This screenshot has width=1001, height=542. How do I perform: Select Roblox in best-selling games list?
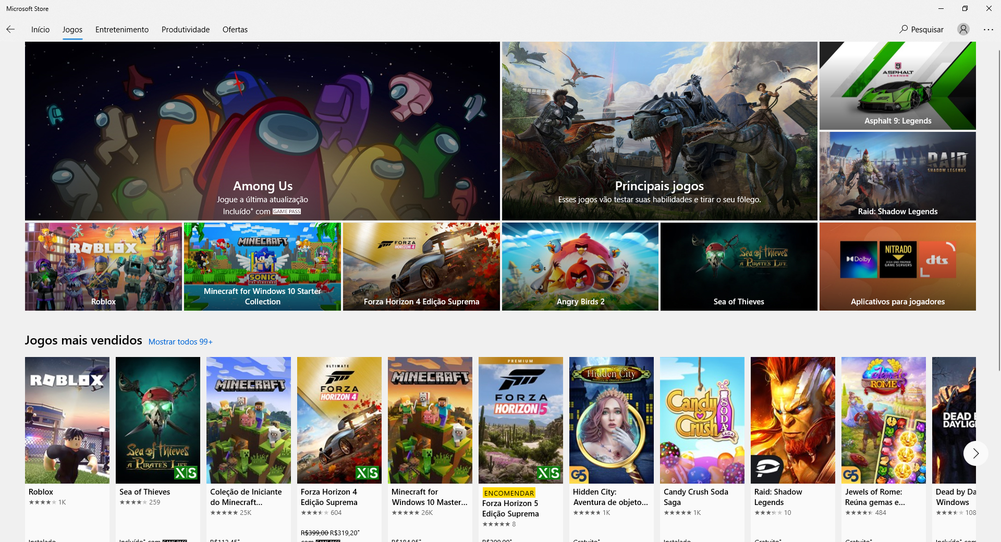pyautogui.click(x=67, y=420)
